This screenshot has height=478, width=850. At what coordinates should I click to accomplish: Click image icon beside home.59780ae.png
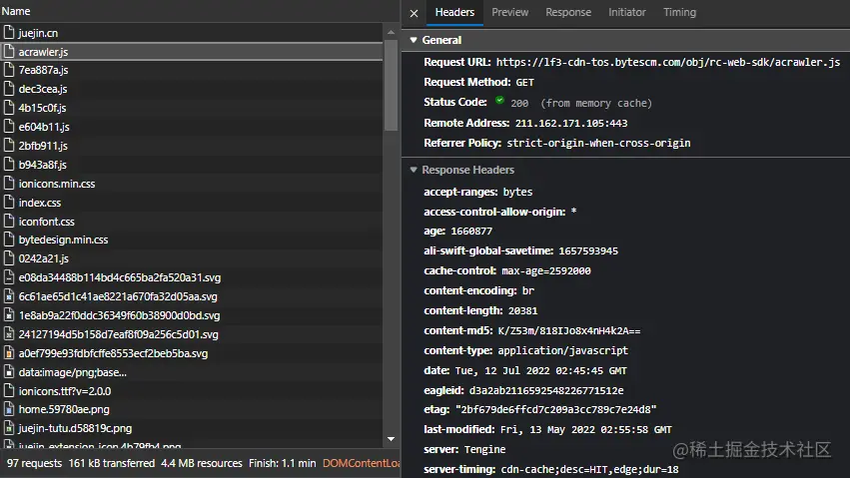[9, 409]
